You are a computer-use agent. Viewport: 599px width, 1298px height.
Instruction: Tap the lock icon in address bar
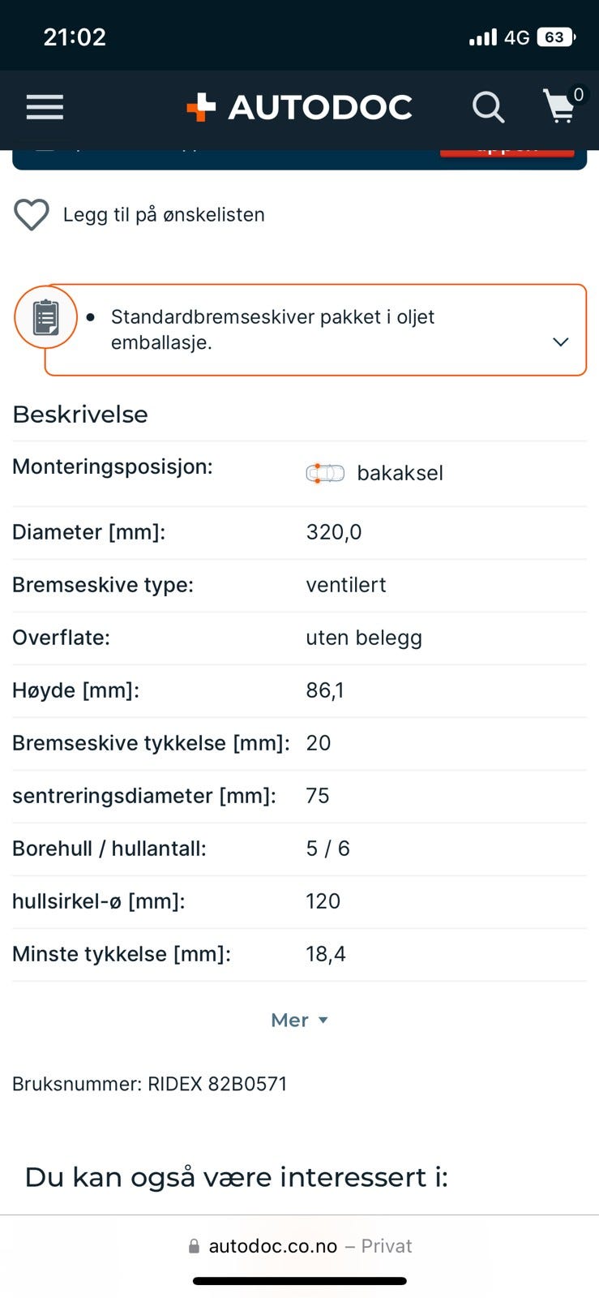coord(194,1246)
